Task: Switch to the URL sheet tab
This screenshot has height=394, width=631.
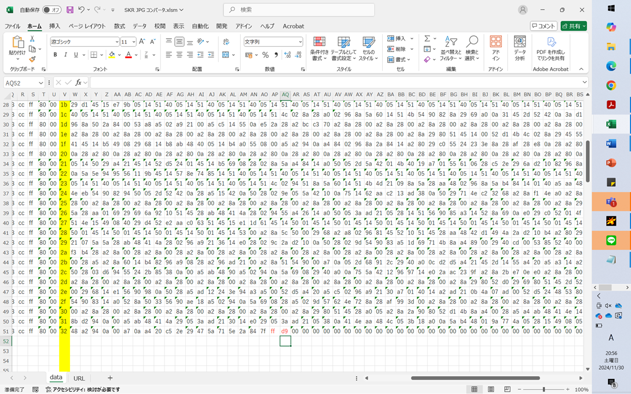Action: coord(79,378)
